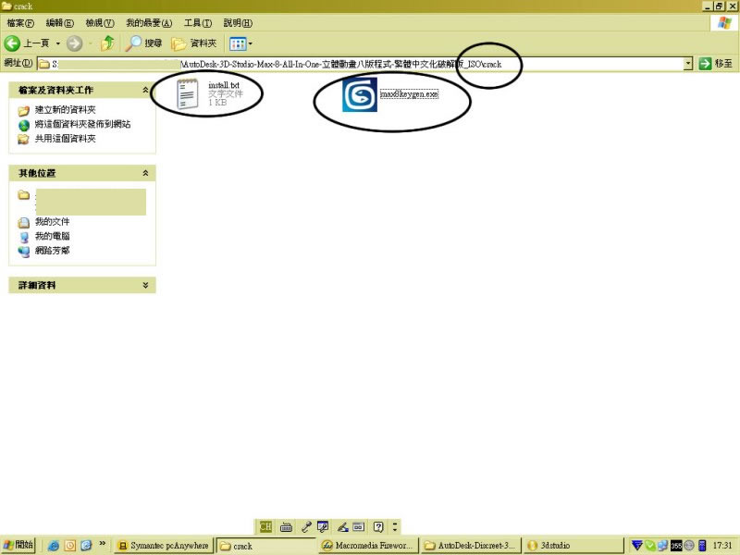Open the back history dropdown arrow
The width and height of the screenshot is (740, 555).
(58, 43)
